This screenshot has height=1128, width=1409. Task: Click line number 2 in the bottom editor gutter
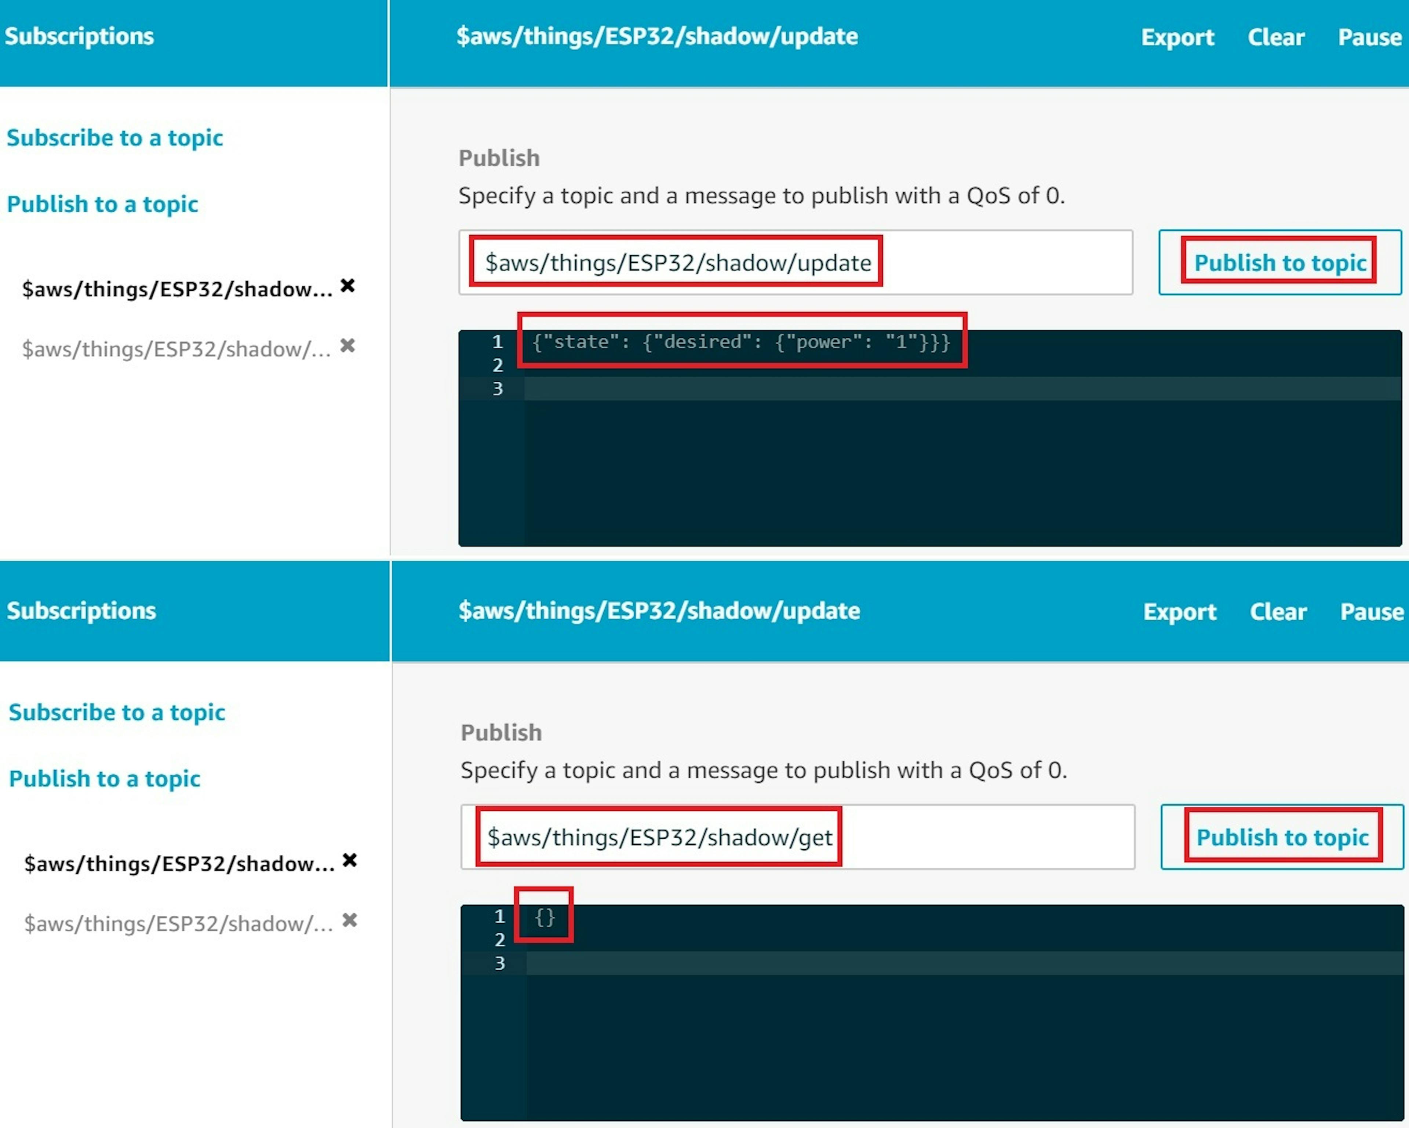(x=500, y=940)
